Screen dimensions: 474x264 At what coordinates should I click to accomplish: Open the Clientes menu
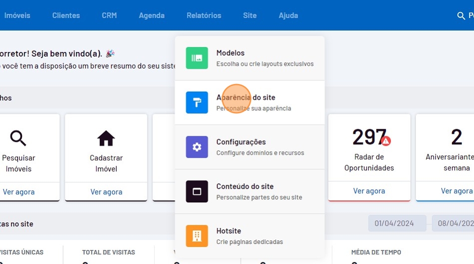click(66, 16)
